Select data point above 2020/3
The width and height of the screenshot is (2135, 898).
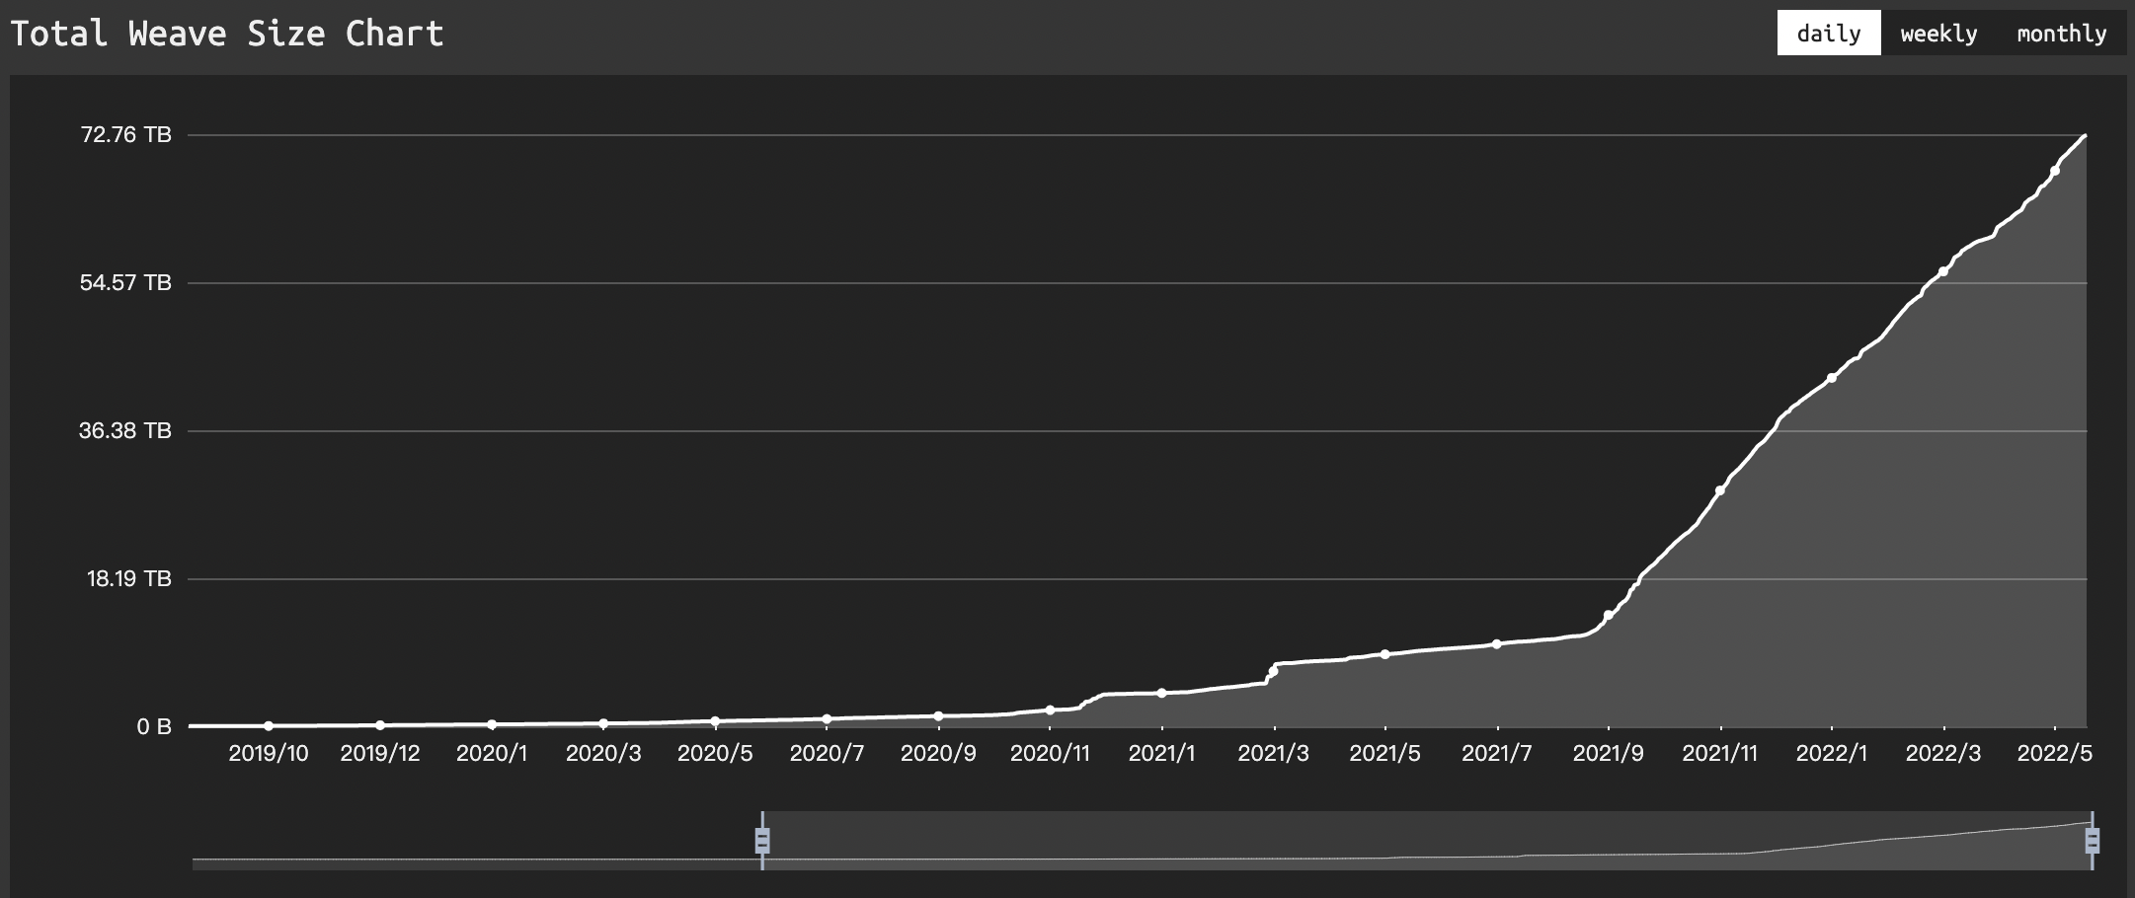(x=603, y=724)
